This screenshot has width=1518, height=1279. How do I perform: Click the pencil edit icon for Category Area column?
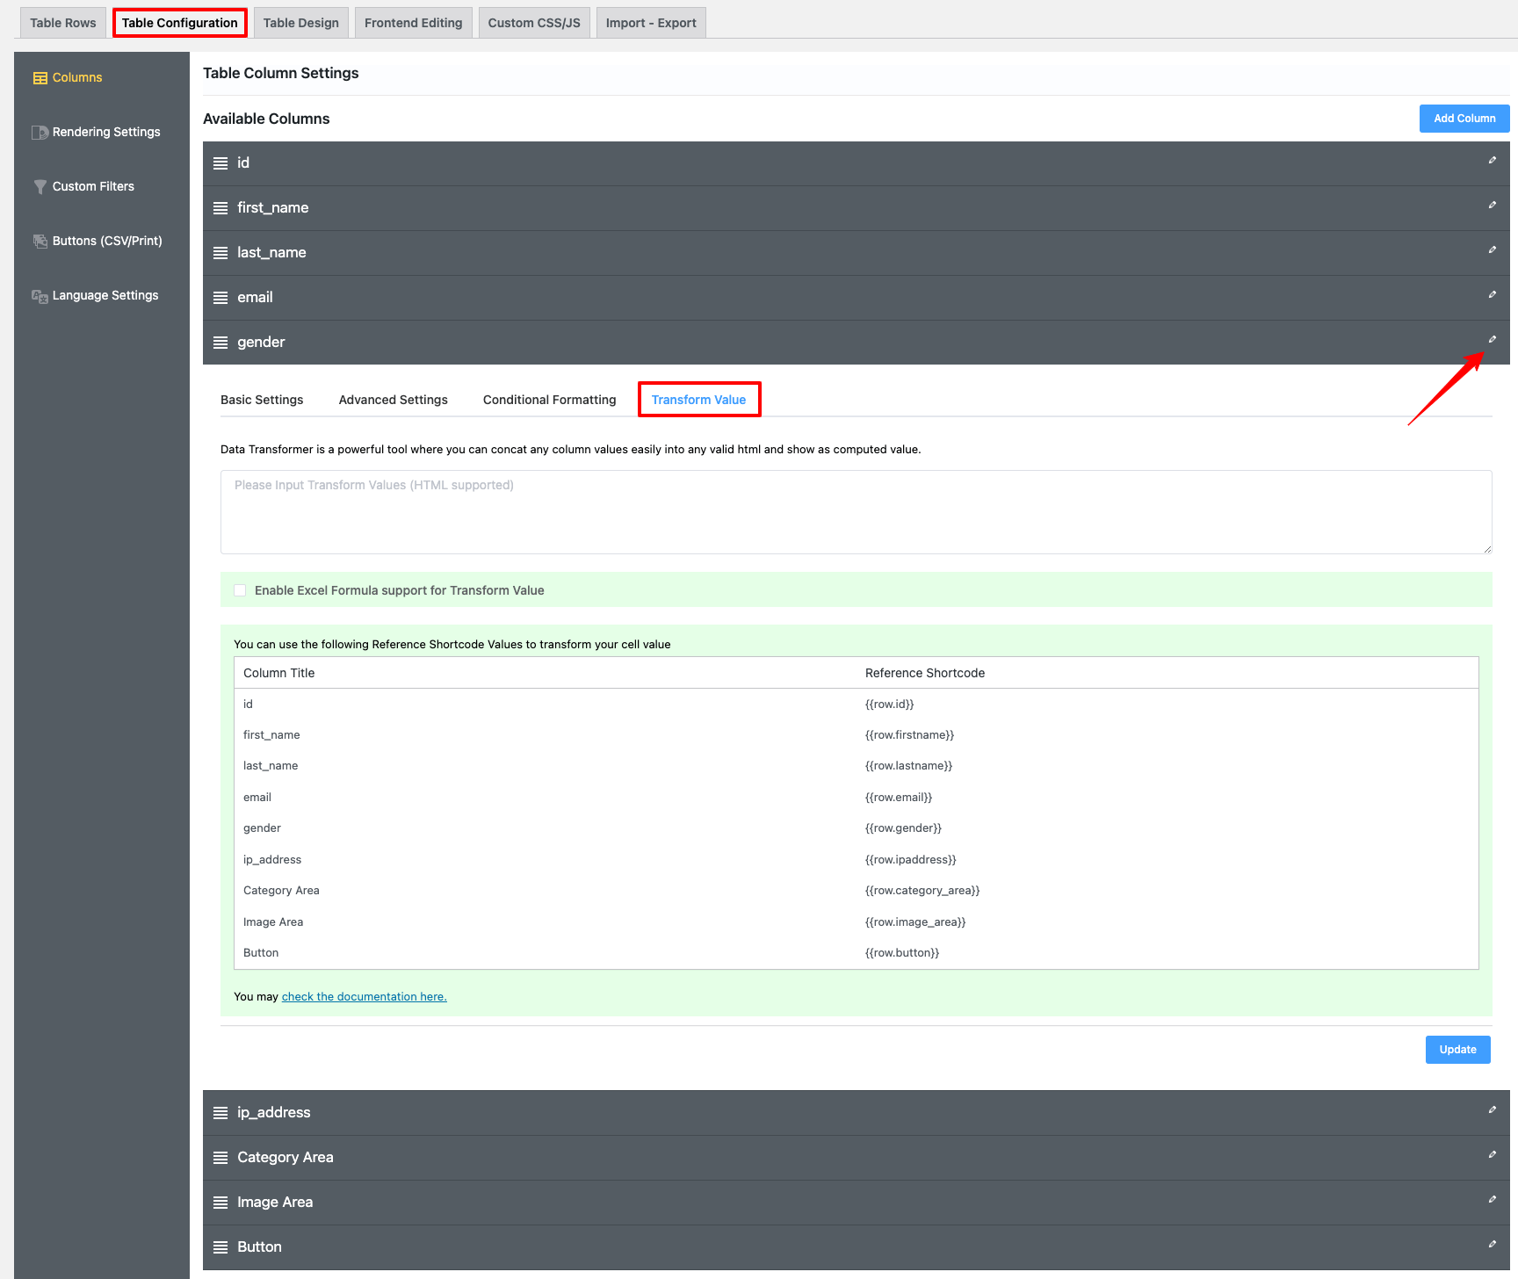coord(1492,1154)
